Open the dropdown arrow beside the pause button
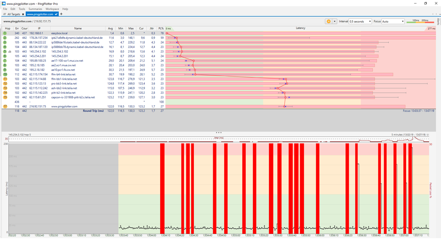 [335, 21]
